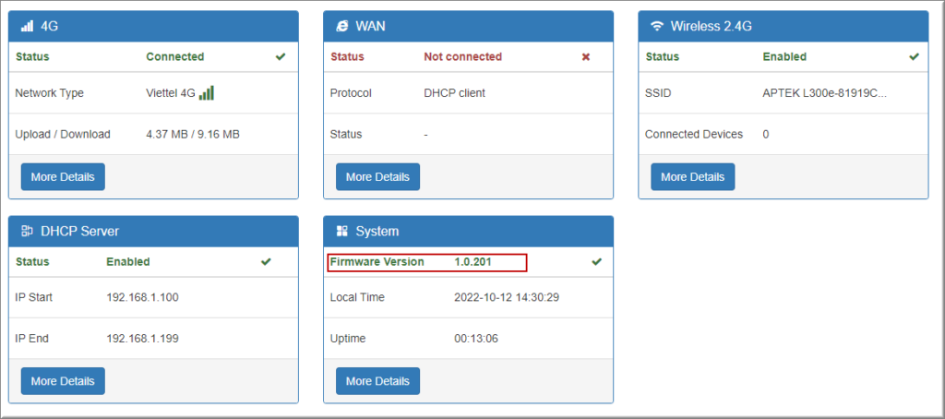945x419 pixels.
Task: Click the IP Start address 192.168.1.100
Action: (x=143, y=298)
